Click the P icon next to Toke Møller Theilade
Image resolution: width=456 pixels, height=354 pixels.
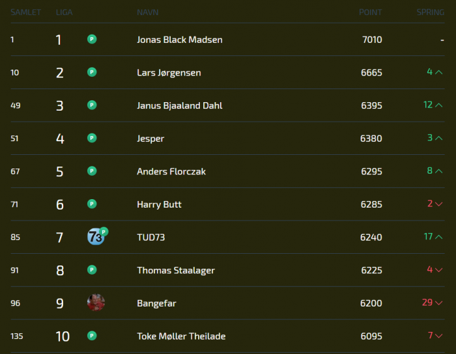coord(92,336)
